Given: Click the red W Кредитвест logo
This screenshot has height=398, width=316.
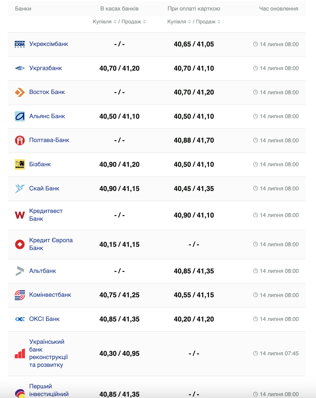Looking at the screenshot, I should tap(20, 215).
